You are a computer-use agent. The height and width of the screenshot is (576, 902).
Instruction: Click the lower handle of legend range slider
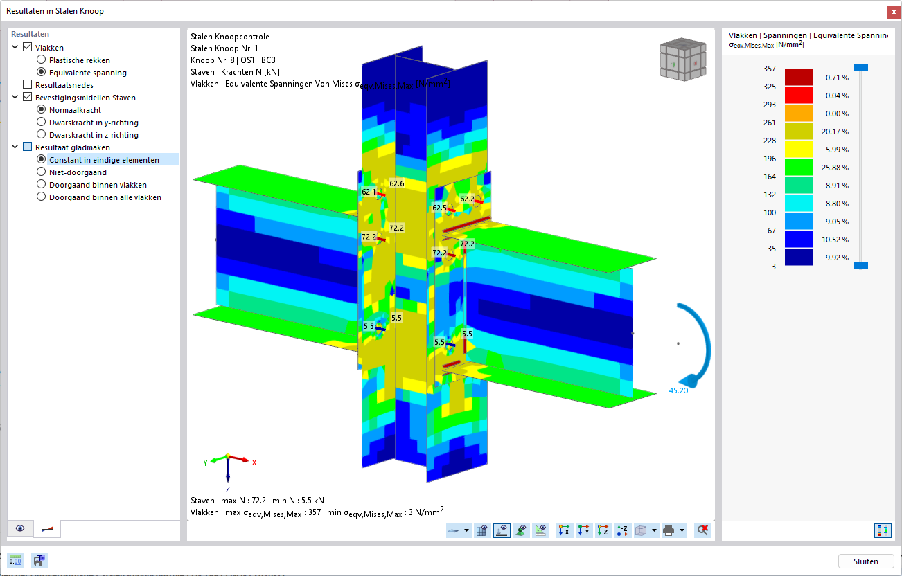[860, 266]
